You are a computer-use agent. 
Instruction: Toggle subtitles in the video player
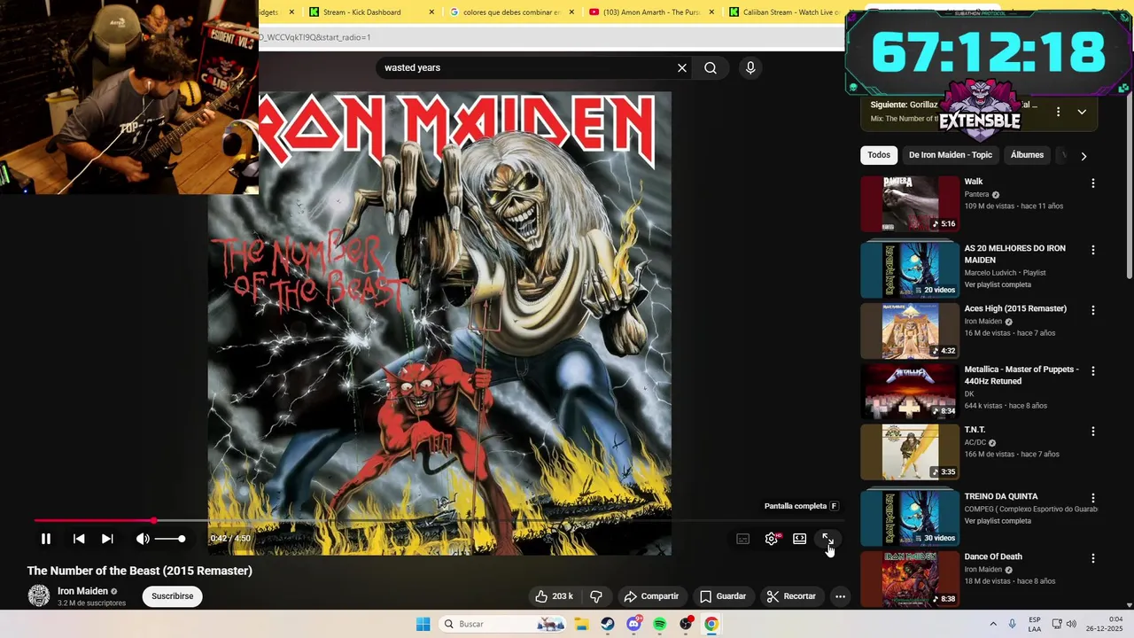point(743,539)
